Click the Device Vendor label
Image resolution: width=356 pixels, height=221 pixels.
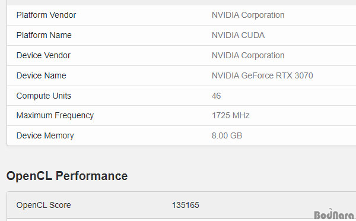(43, 55)
